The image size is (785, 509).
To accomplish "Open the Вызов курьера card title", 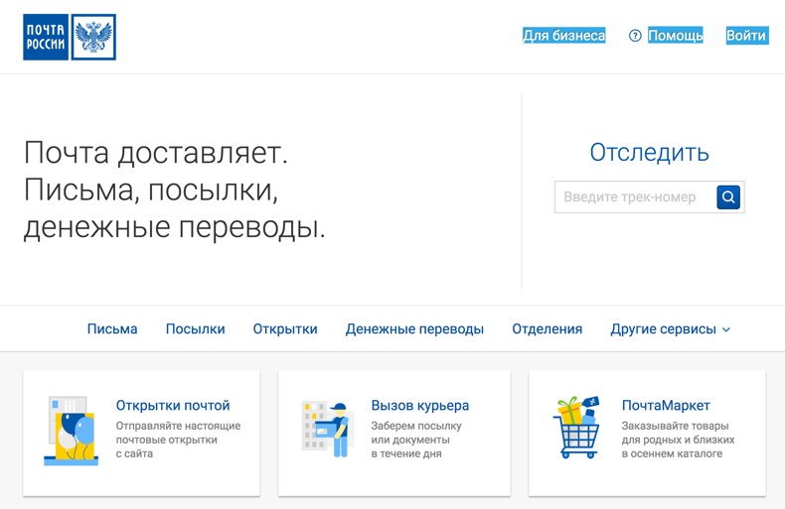I will 419,405.
